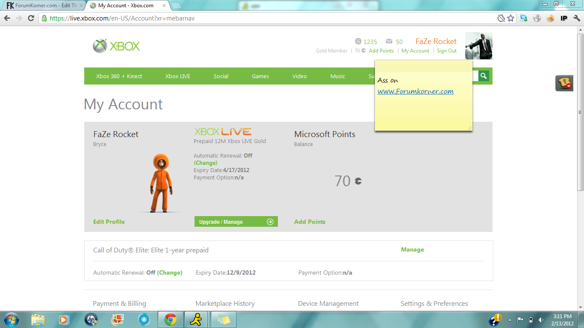Viewport: 584px width, 328px height.
Task: Click the orange IP globe extension
Action: click(x=551, y=18)
